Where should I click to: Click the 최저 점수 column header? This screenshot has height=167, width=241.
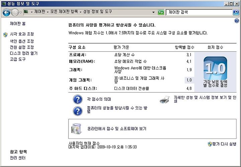point(215,47)
